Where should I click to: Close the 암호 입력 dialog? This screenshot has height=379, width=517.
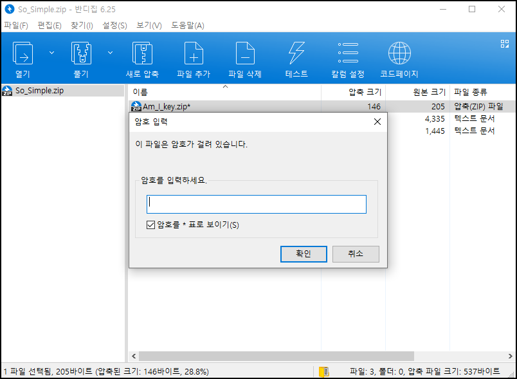coord(377,122)
